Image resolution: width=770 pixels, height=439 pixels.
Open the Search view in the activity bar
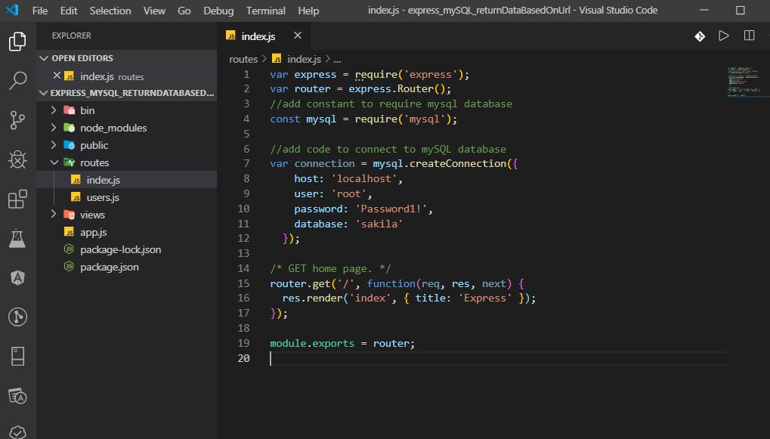(x=17, y=79)
